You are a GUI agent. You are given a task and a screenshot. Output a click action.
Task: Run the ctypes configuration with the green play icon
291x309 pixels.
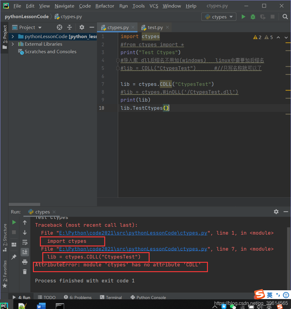click(244, 17)
